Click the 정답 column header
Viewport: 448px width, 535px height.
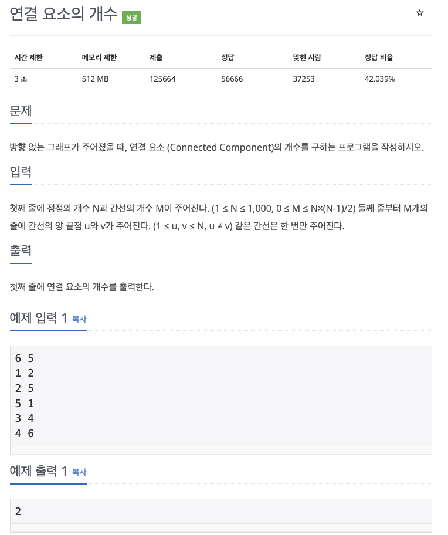click(228, 57)
